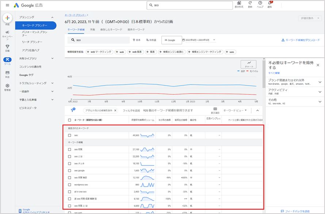Select all keywords header checkbox
This screenshot has width=325, height=214.
tap(69, 120)
